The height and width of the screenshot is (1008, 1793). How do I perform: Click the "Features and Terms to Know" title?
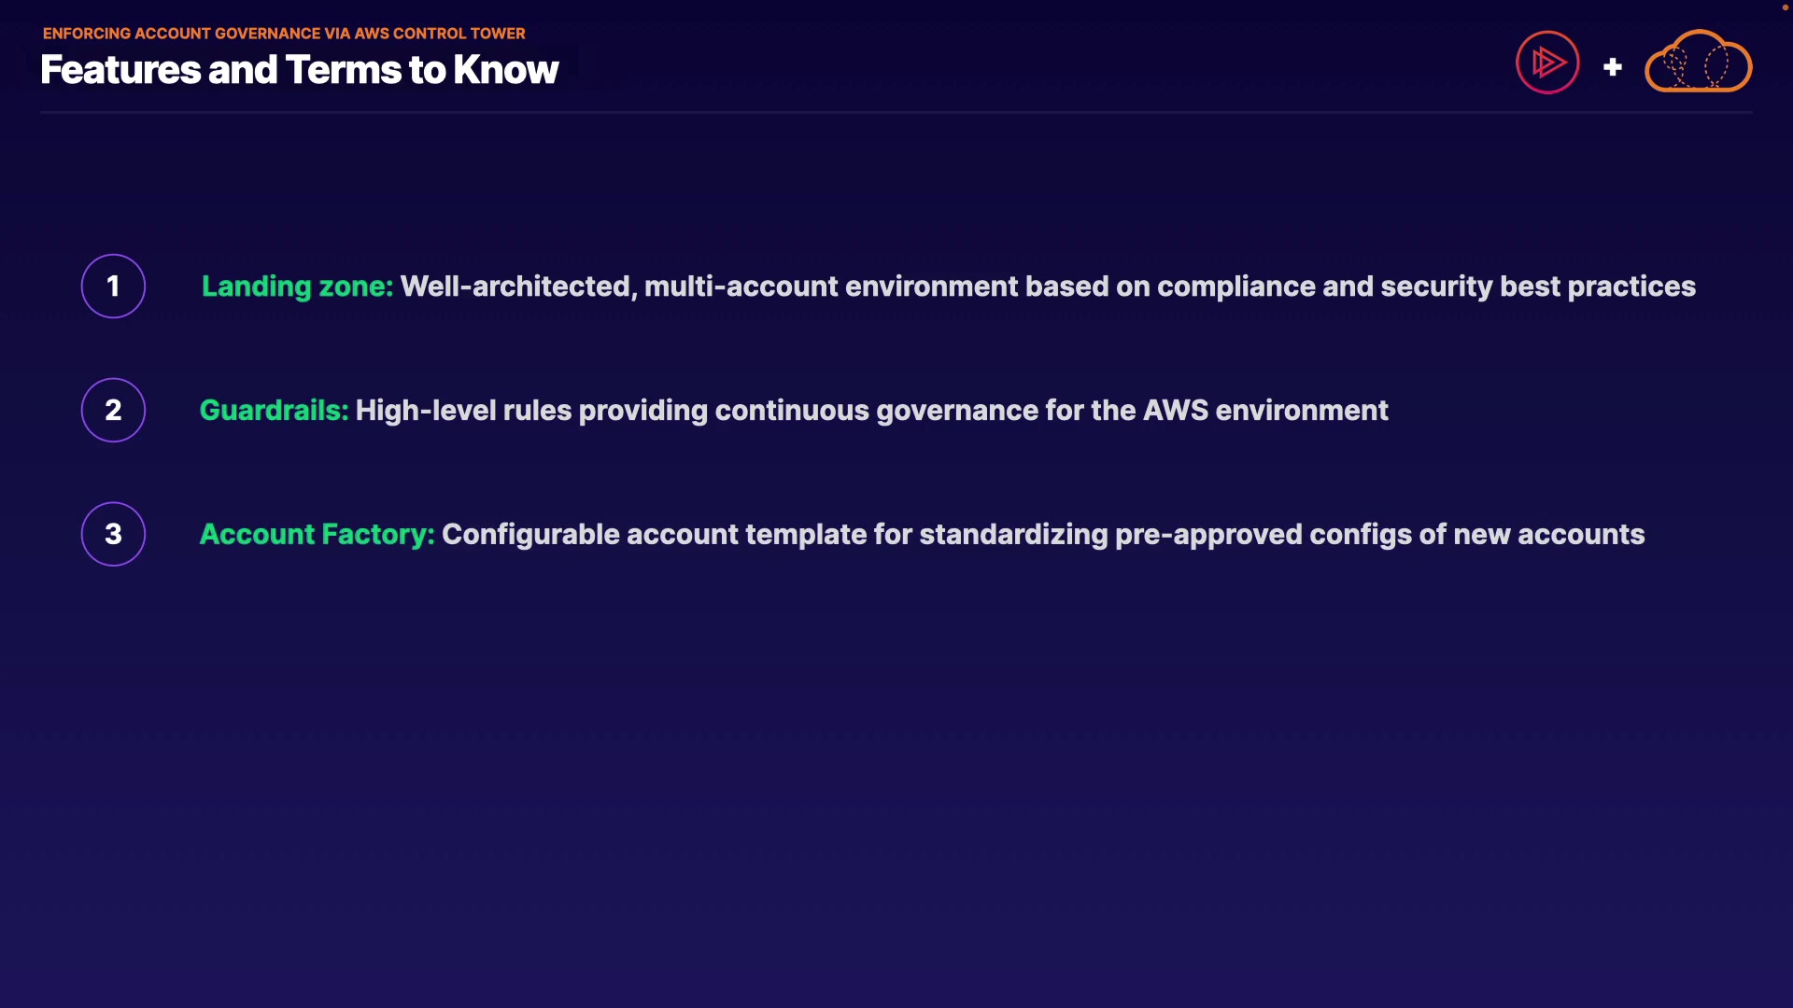[299, 70]
